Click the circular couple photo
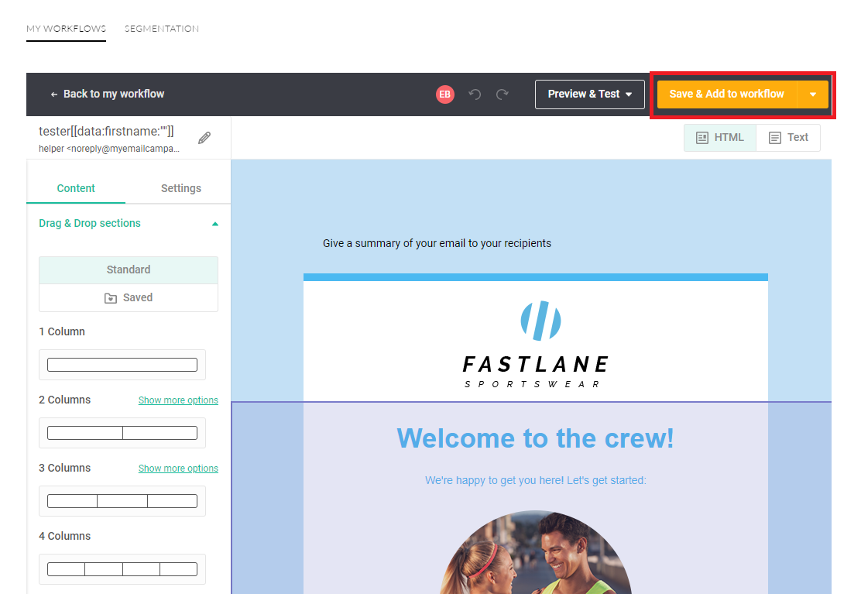Image resolution: width=861 pixels, height=594 pixels. click(535, 552)
